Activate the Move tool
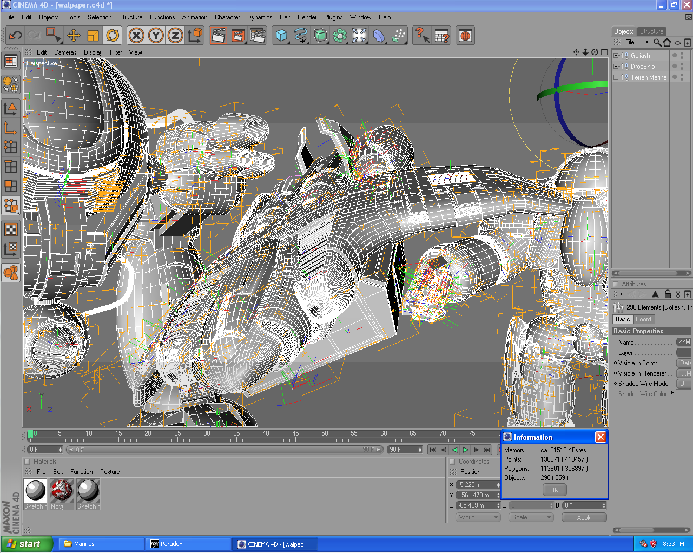The height and width of the screenshot is (553, 693). click(74, 36)
